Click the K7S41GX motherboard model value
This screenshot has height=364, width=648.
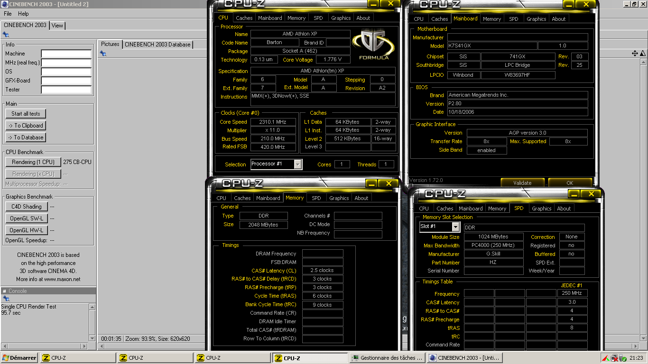[x=492, y=46]
